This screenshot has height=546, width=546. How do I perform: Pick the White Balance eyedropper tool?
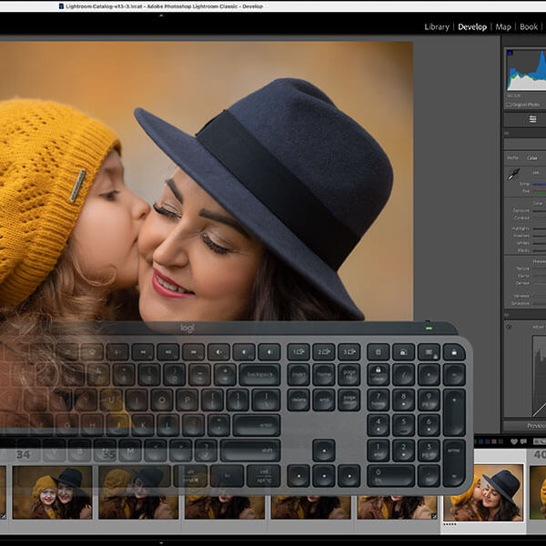[x=513, y=174]
